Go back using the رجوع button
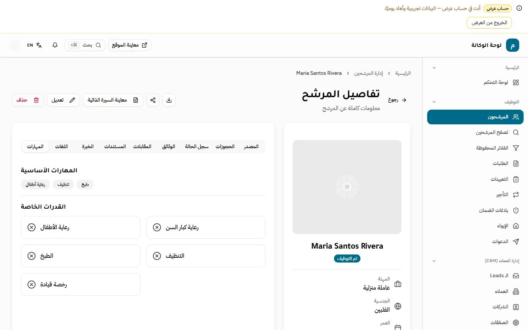 (x=397, y=100)
